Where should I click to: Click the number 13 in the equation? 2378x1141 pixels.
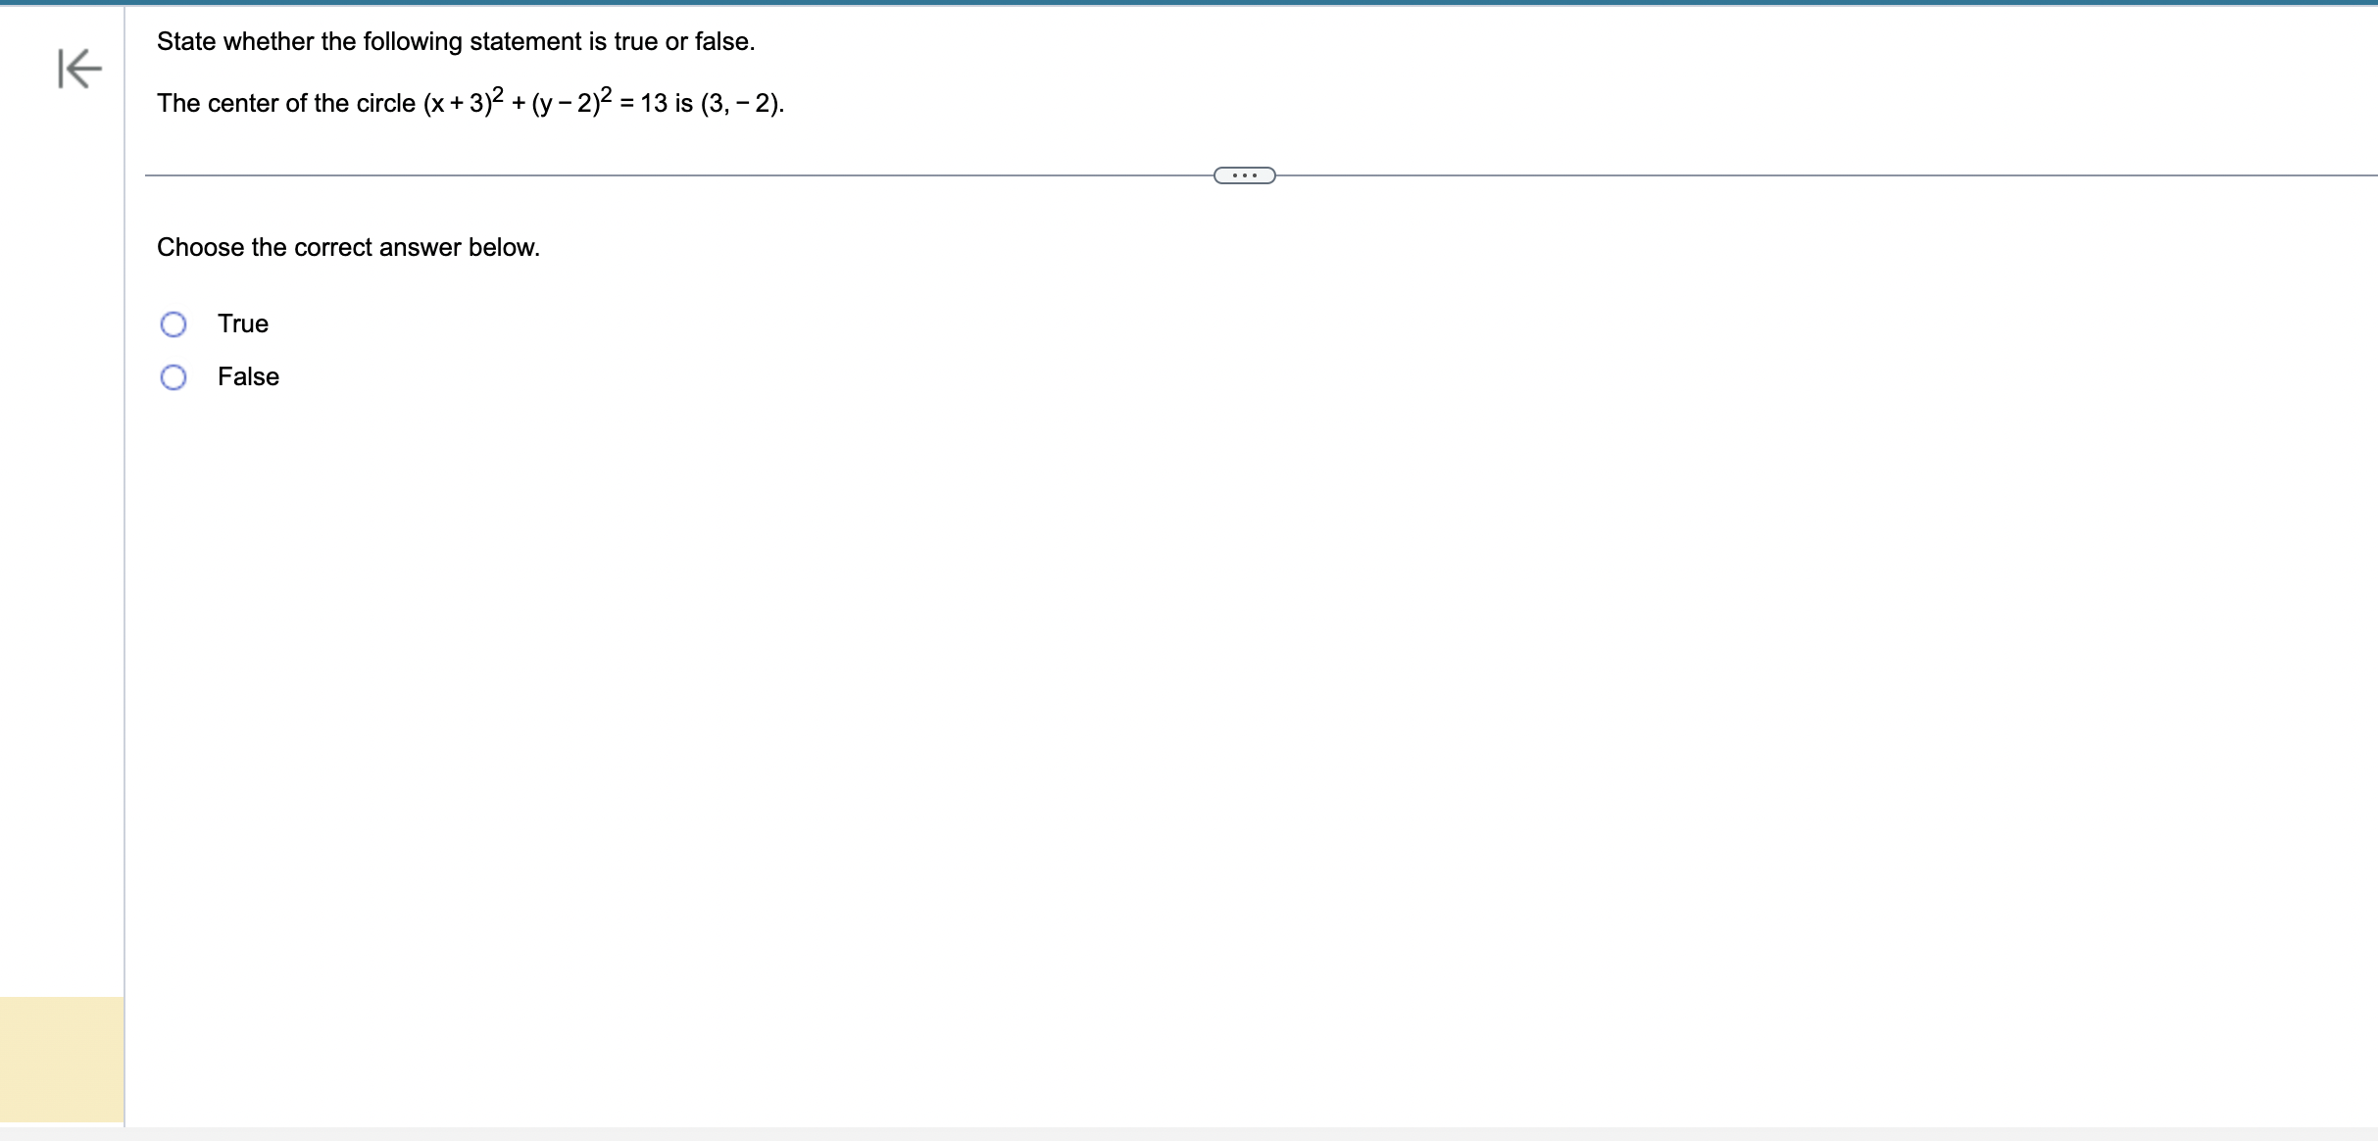[654, 103]
